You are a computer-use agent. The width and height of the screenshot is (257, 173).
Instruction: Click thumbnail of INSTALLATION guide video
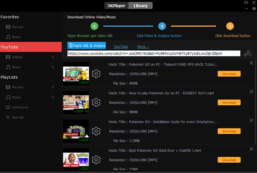pyautogui.click(x=76, y=131)
